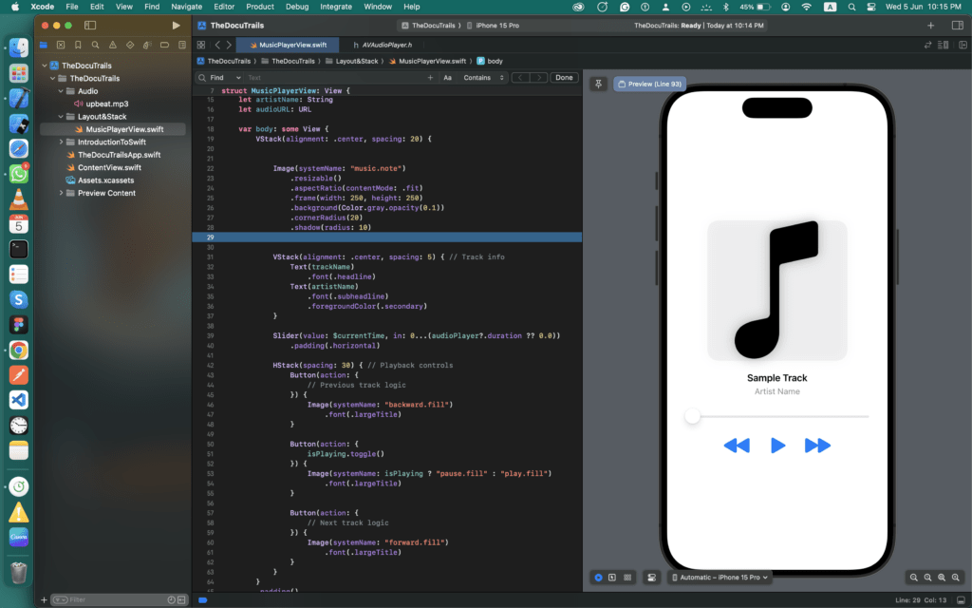Image resolution: width=972 pixels, height=608 pixels.
Task: Open the Source Control navigator
Action: pyautogui.click(x=61, y=45)
